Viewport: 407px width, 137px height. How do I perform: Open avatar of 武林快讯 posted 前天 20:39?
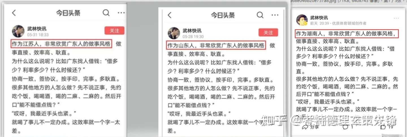click(302, 20)
